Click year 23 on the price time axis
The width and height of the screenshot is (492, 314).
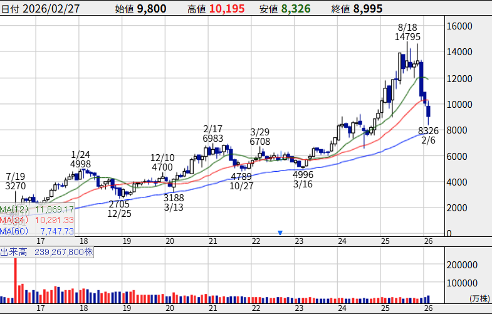(x=299, y=241)
